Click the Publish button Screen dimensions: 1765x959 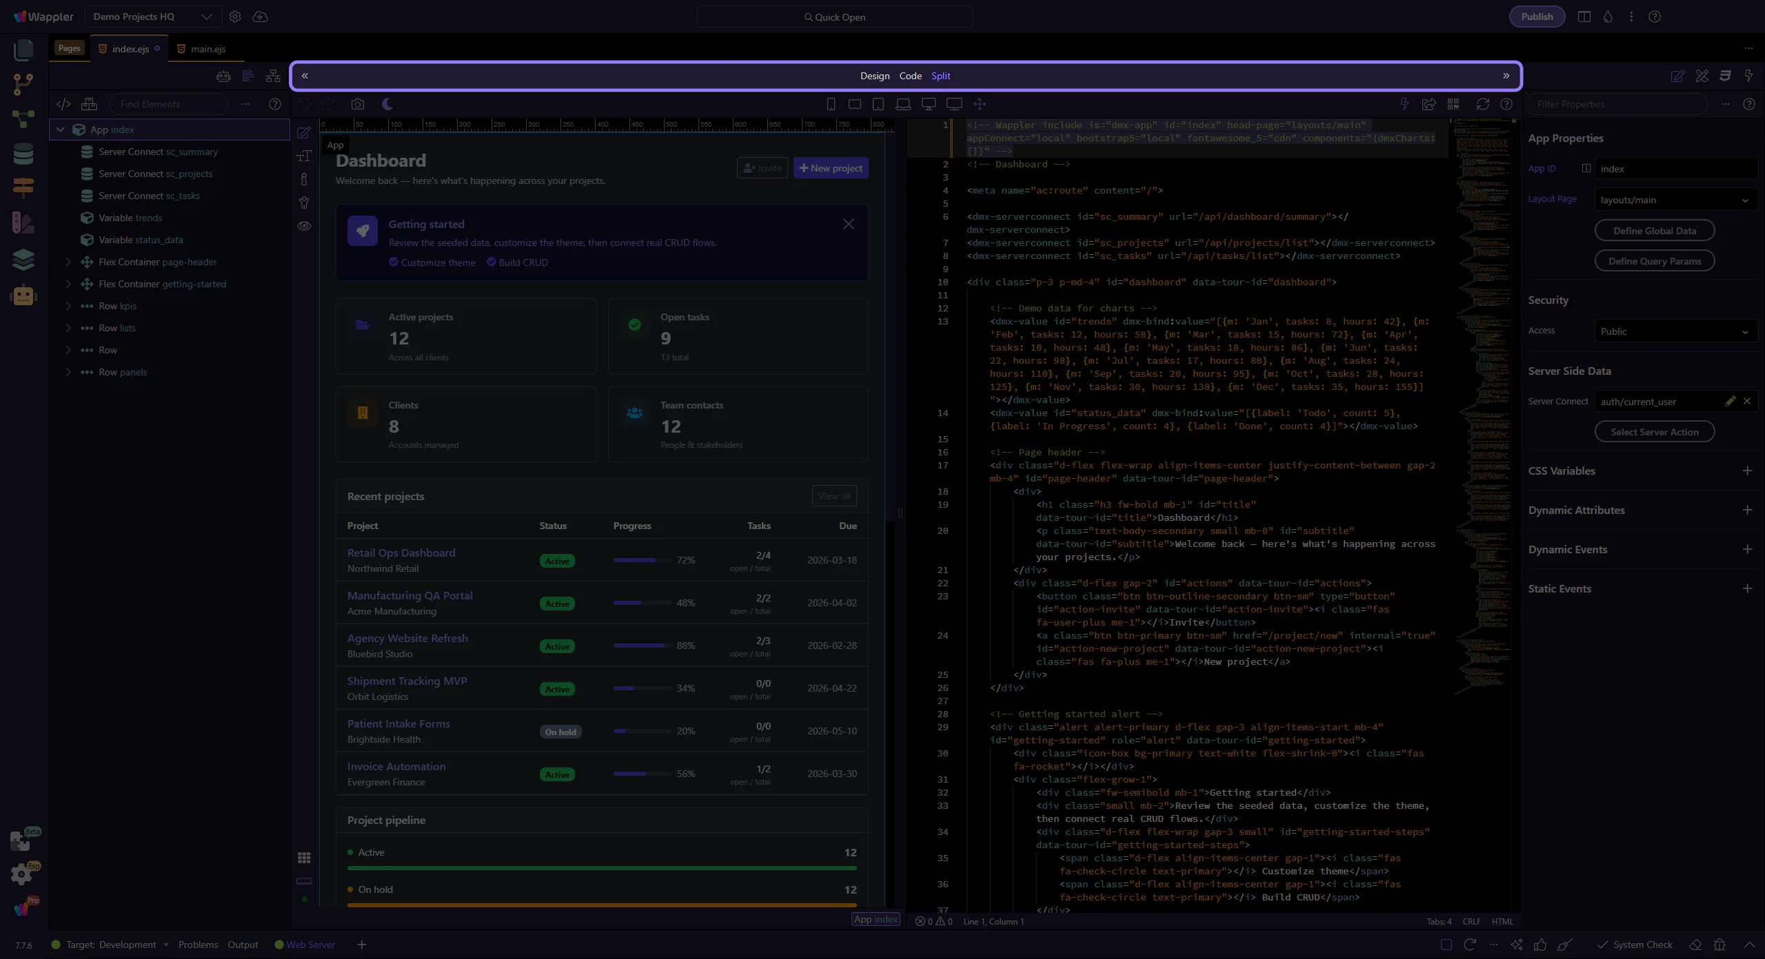(x=1537, y=17)
